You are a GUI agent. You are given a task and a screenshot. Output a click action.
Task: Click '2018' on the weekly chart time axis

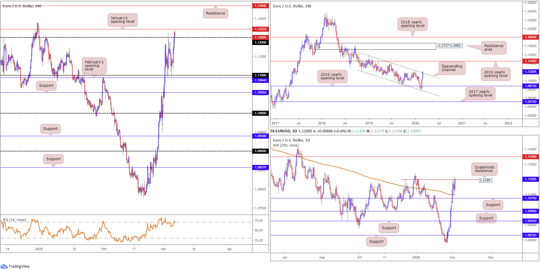pyautogui.click(x=322, y=123)
